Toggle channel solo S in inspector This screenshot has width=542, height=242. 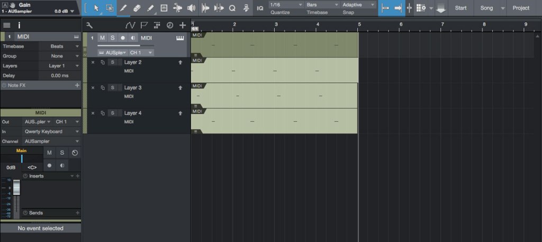pos(62,153)
